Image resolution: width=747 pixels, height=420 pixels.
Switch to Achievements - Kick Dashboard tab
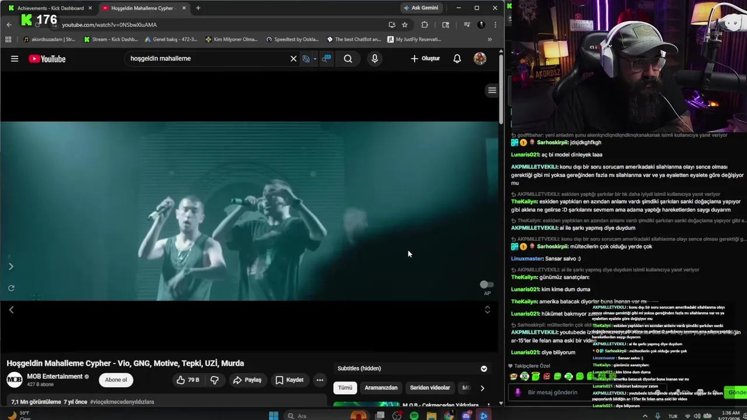pyautogui.click(x=50, y=8)
